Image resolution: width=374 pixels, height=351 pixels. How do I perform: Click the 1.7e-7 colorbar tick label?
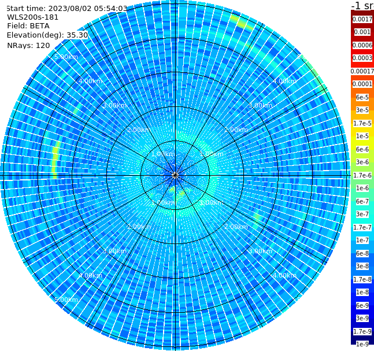pos(362,227)
